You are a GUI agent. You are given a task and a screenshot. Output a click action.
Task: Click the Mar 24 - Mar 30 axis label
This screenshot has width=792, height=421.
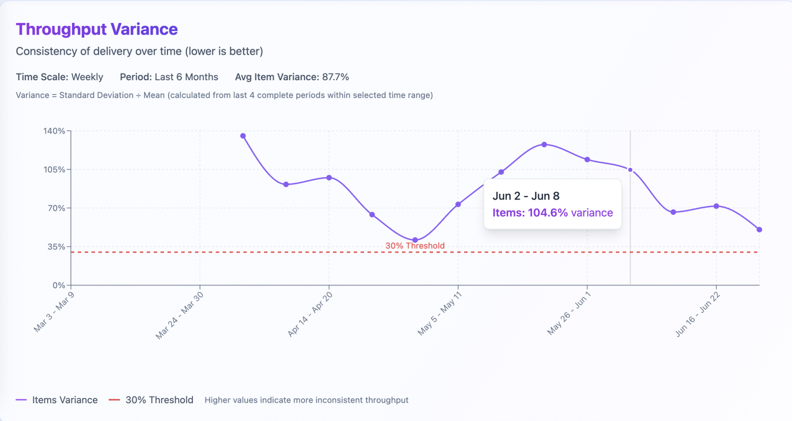click(x=180, y=315)
